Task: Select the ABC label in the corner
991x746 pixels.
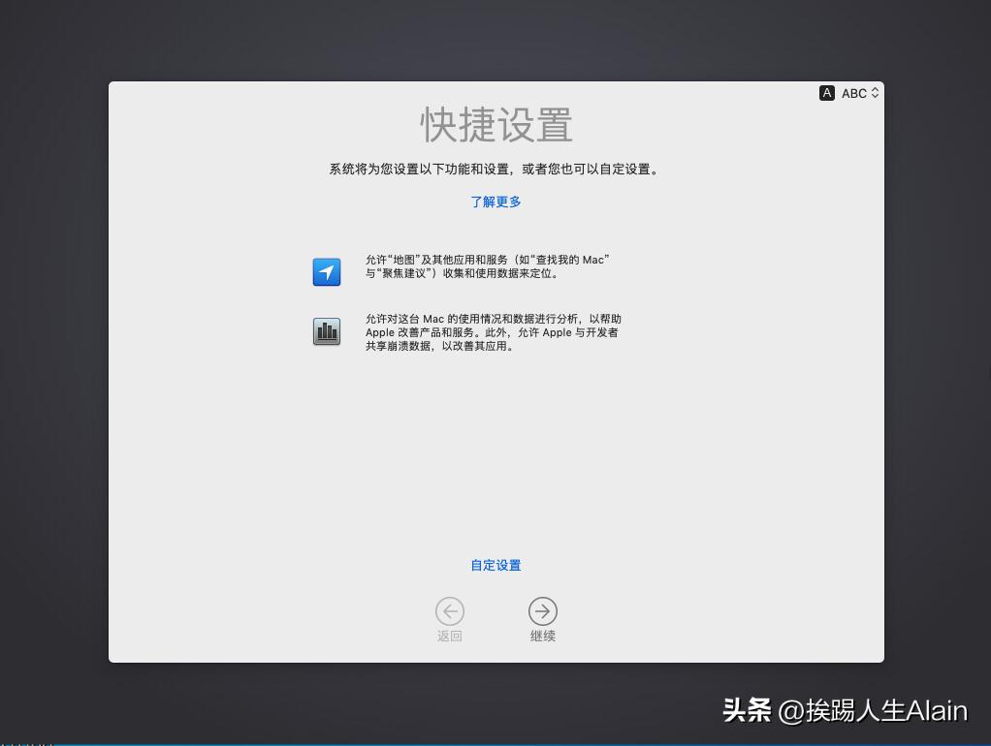Action: pyautogui.click(x=853, y=93)
